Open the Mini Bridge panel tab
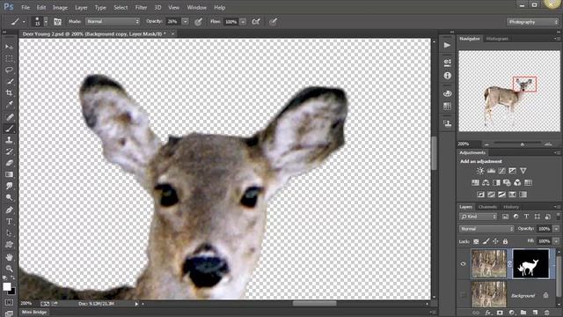 tap(34, 312)
